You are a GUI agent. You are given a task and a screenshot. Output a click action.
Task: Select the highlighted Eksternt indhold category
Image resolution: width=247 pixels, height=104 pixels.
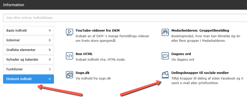[x=28, y=79]
